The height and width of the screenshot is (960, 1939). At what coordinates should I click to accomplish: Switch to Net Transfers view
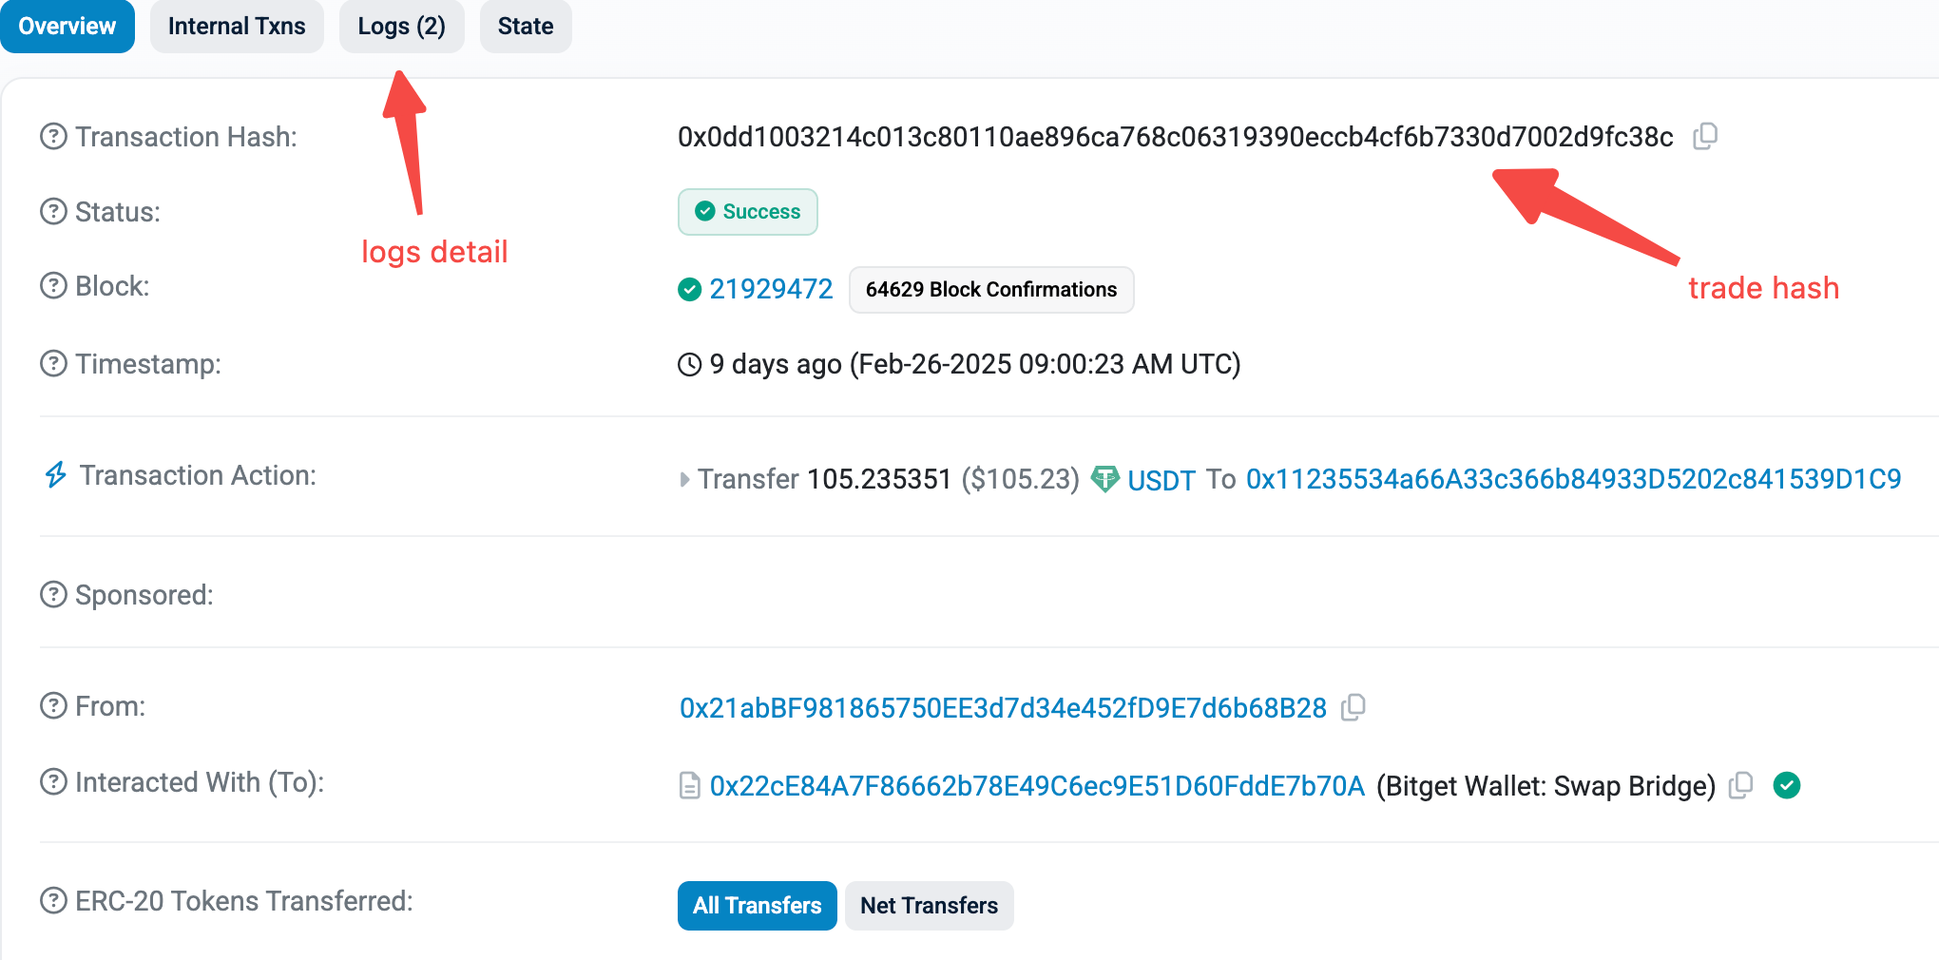pos(929,905)
